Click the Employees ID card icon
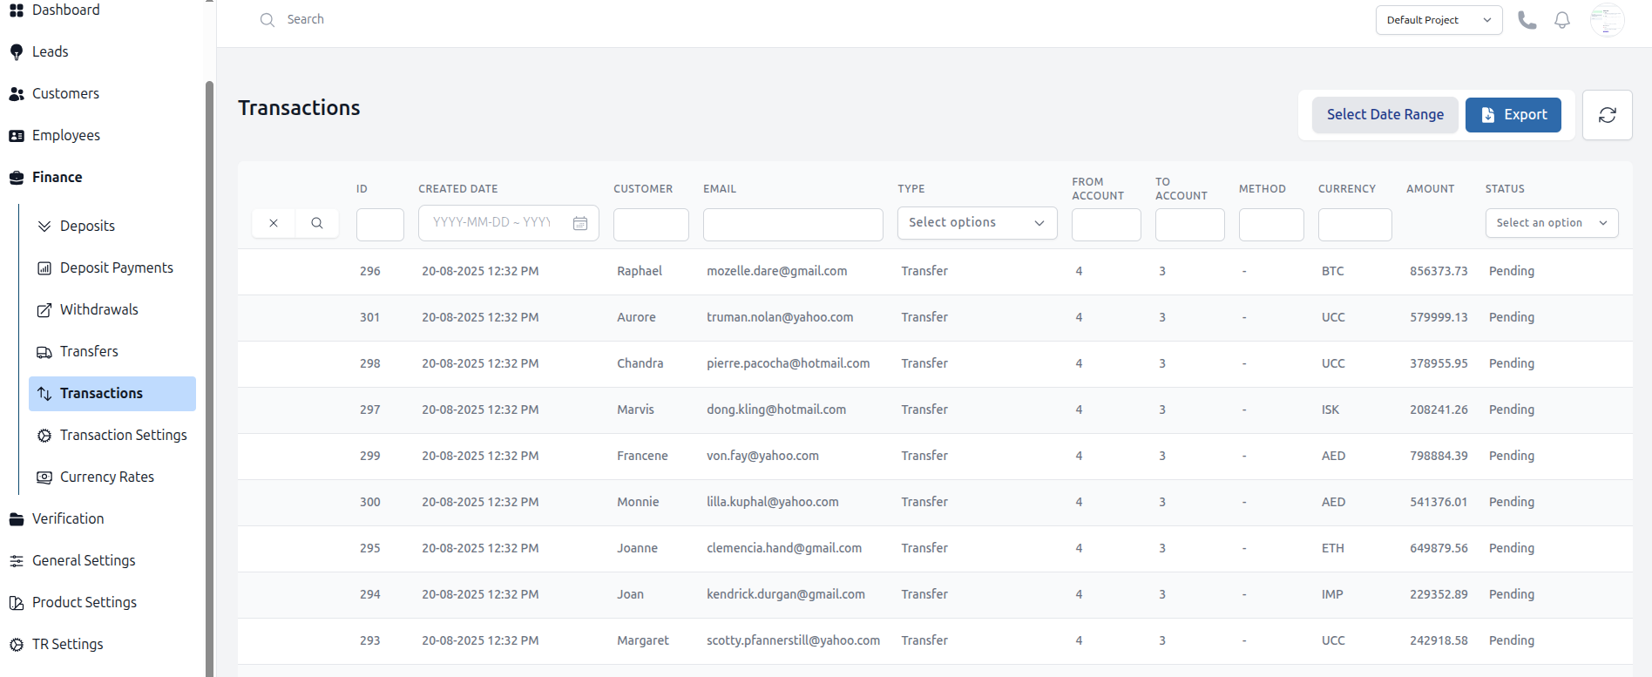This screenshot has width=1652, height=677. point(17,136)
